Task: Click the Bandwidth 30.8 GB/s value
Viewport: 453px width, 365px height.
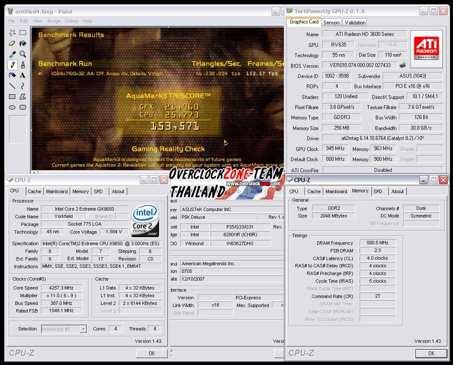Action: [421, 128]
